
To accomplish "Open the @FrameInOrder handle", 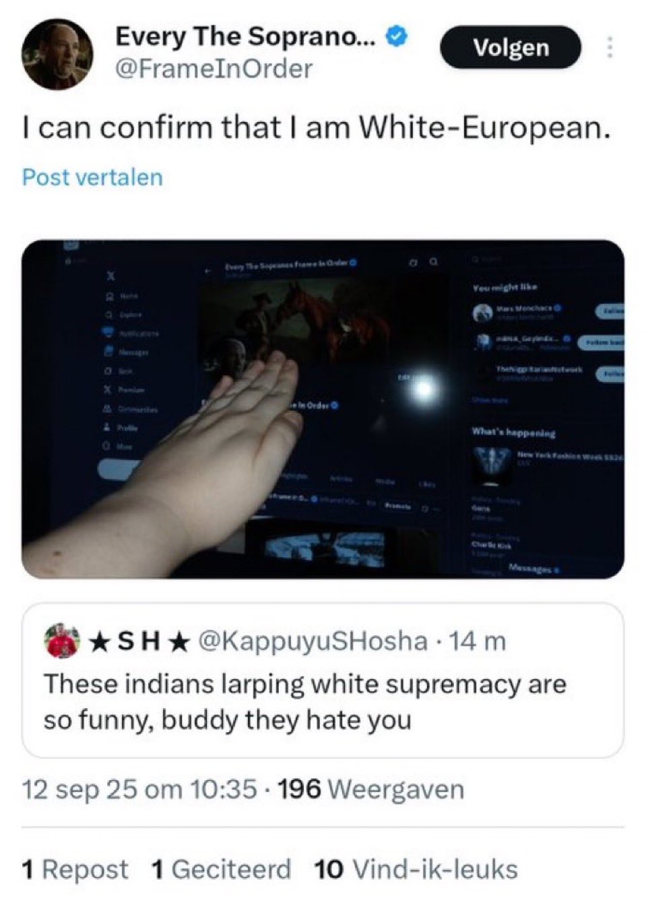I will pos(214,69).
